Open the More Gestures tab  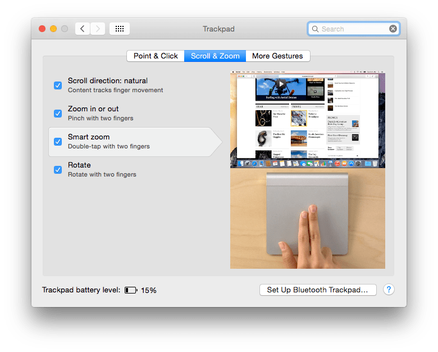click(277, 56)
